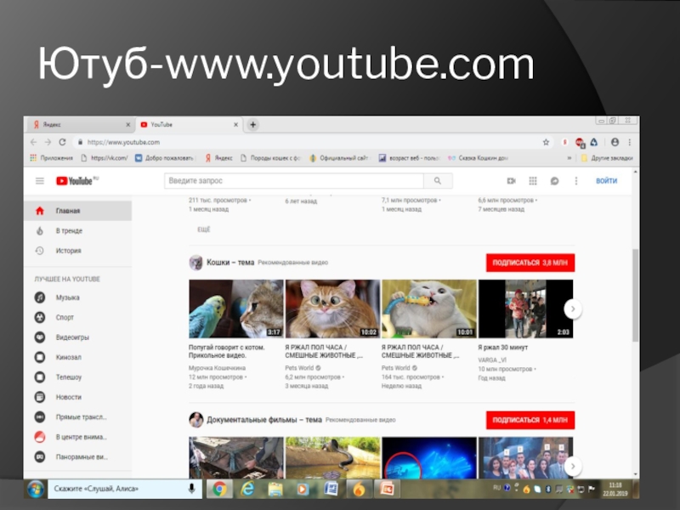Viewport: 680px width, 510px height.
Task: Click the Введите запрос search field
Action: click(x=293, y=181)
